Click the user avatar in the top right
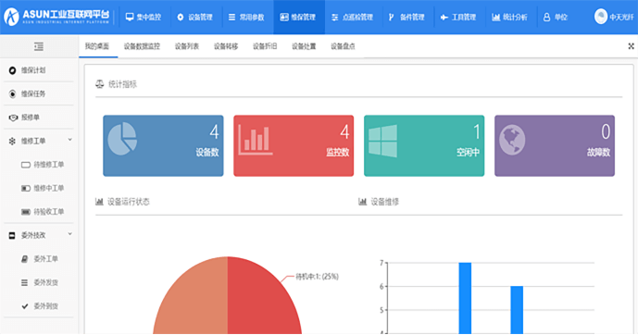The height and width of the screenshot is (335, 638). pyautogui.click(x=601, y=17)
